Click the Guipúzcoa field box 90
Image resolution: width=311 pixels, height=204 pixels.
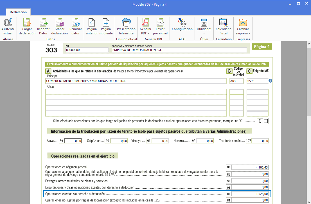click(x=119, y=141)
